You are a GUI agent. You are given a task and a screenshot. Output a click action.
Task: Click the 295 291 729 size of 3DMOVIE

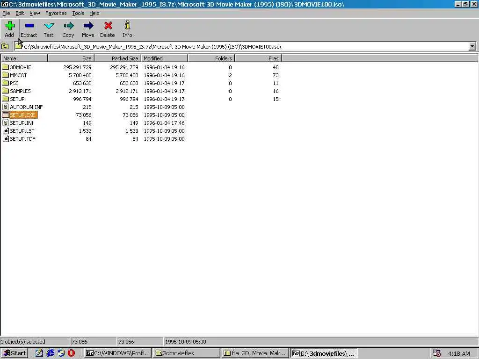pyautogui.click(x=77, y=67)
